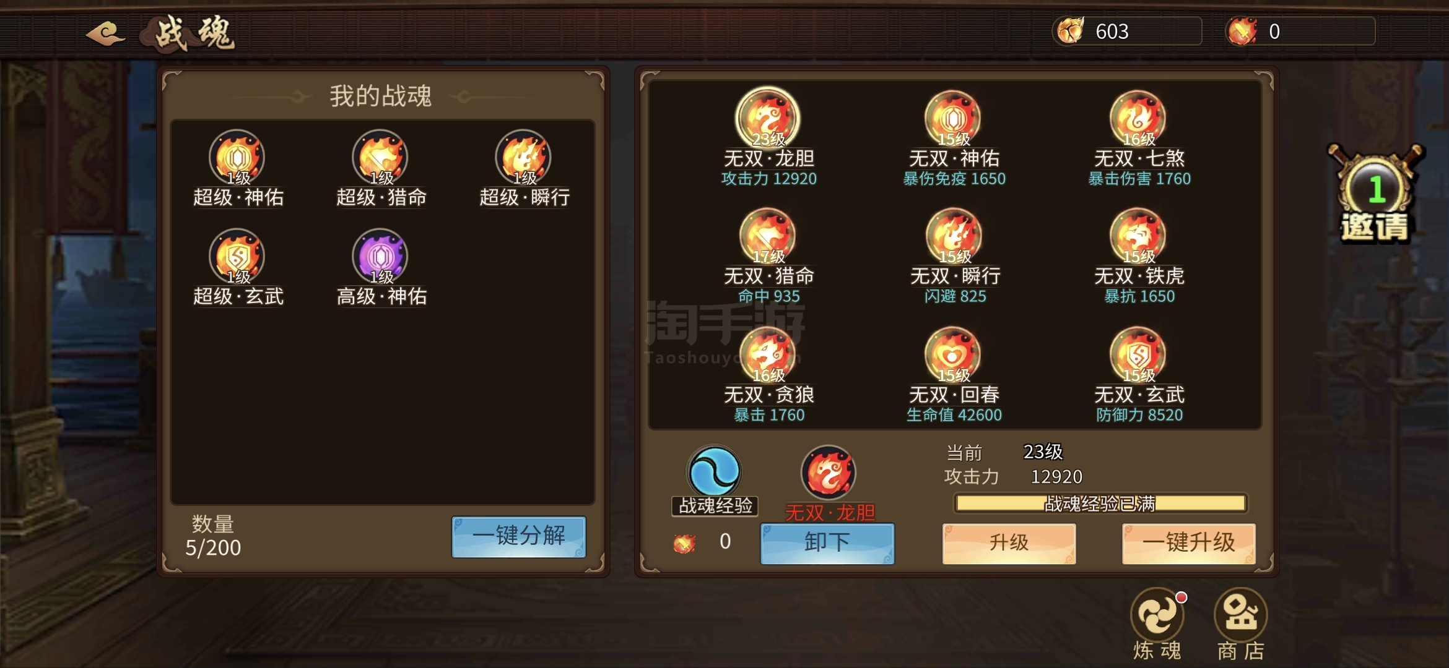Select the 超级·瞬行 soul icon
The height and width of the screenshot is (668, 1449).
coord(523,158)
